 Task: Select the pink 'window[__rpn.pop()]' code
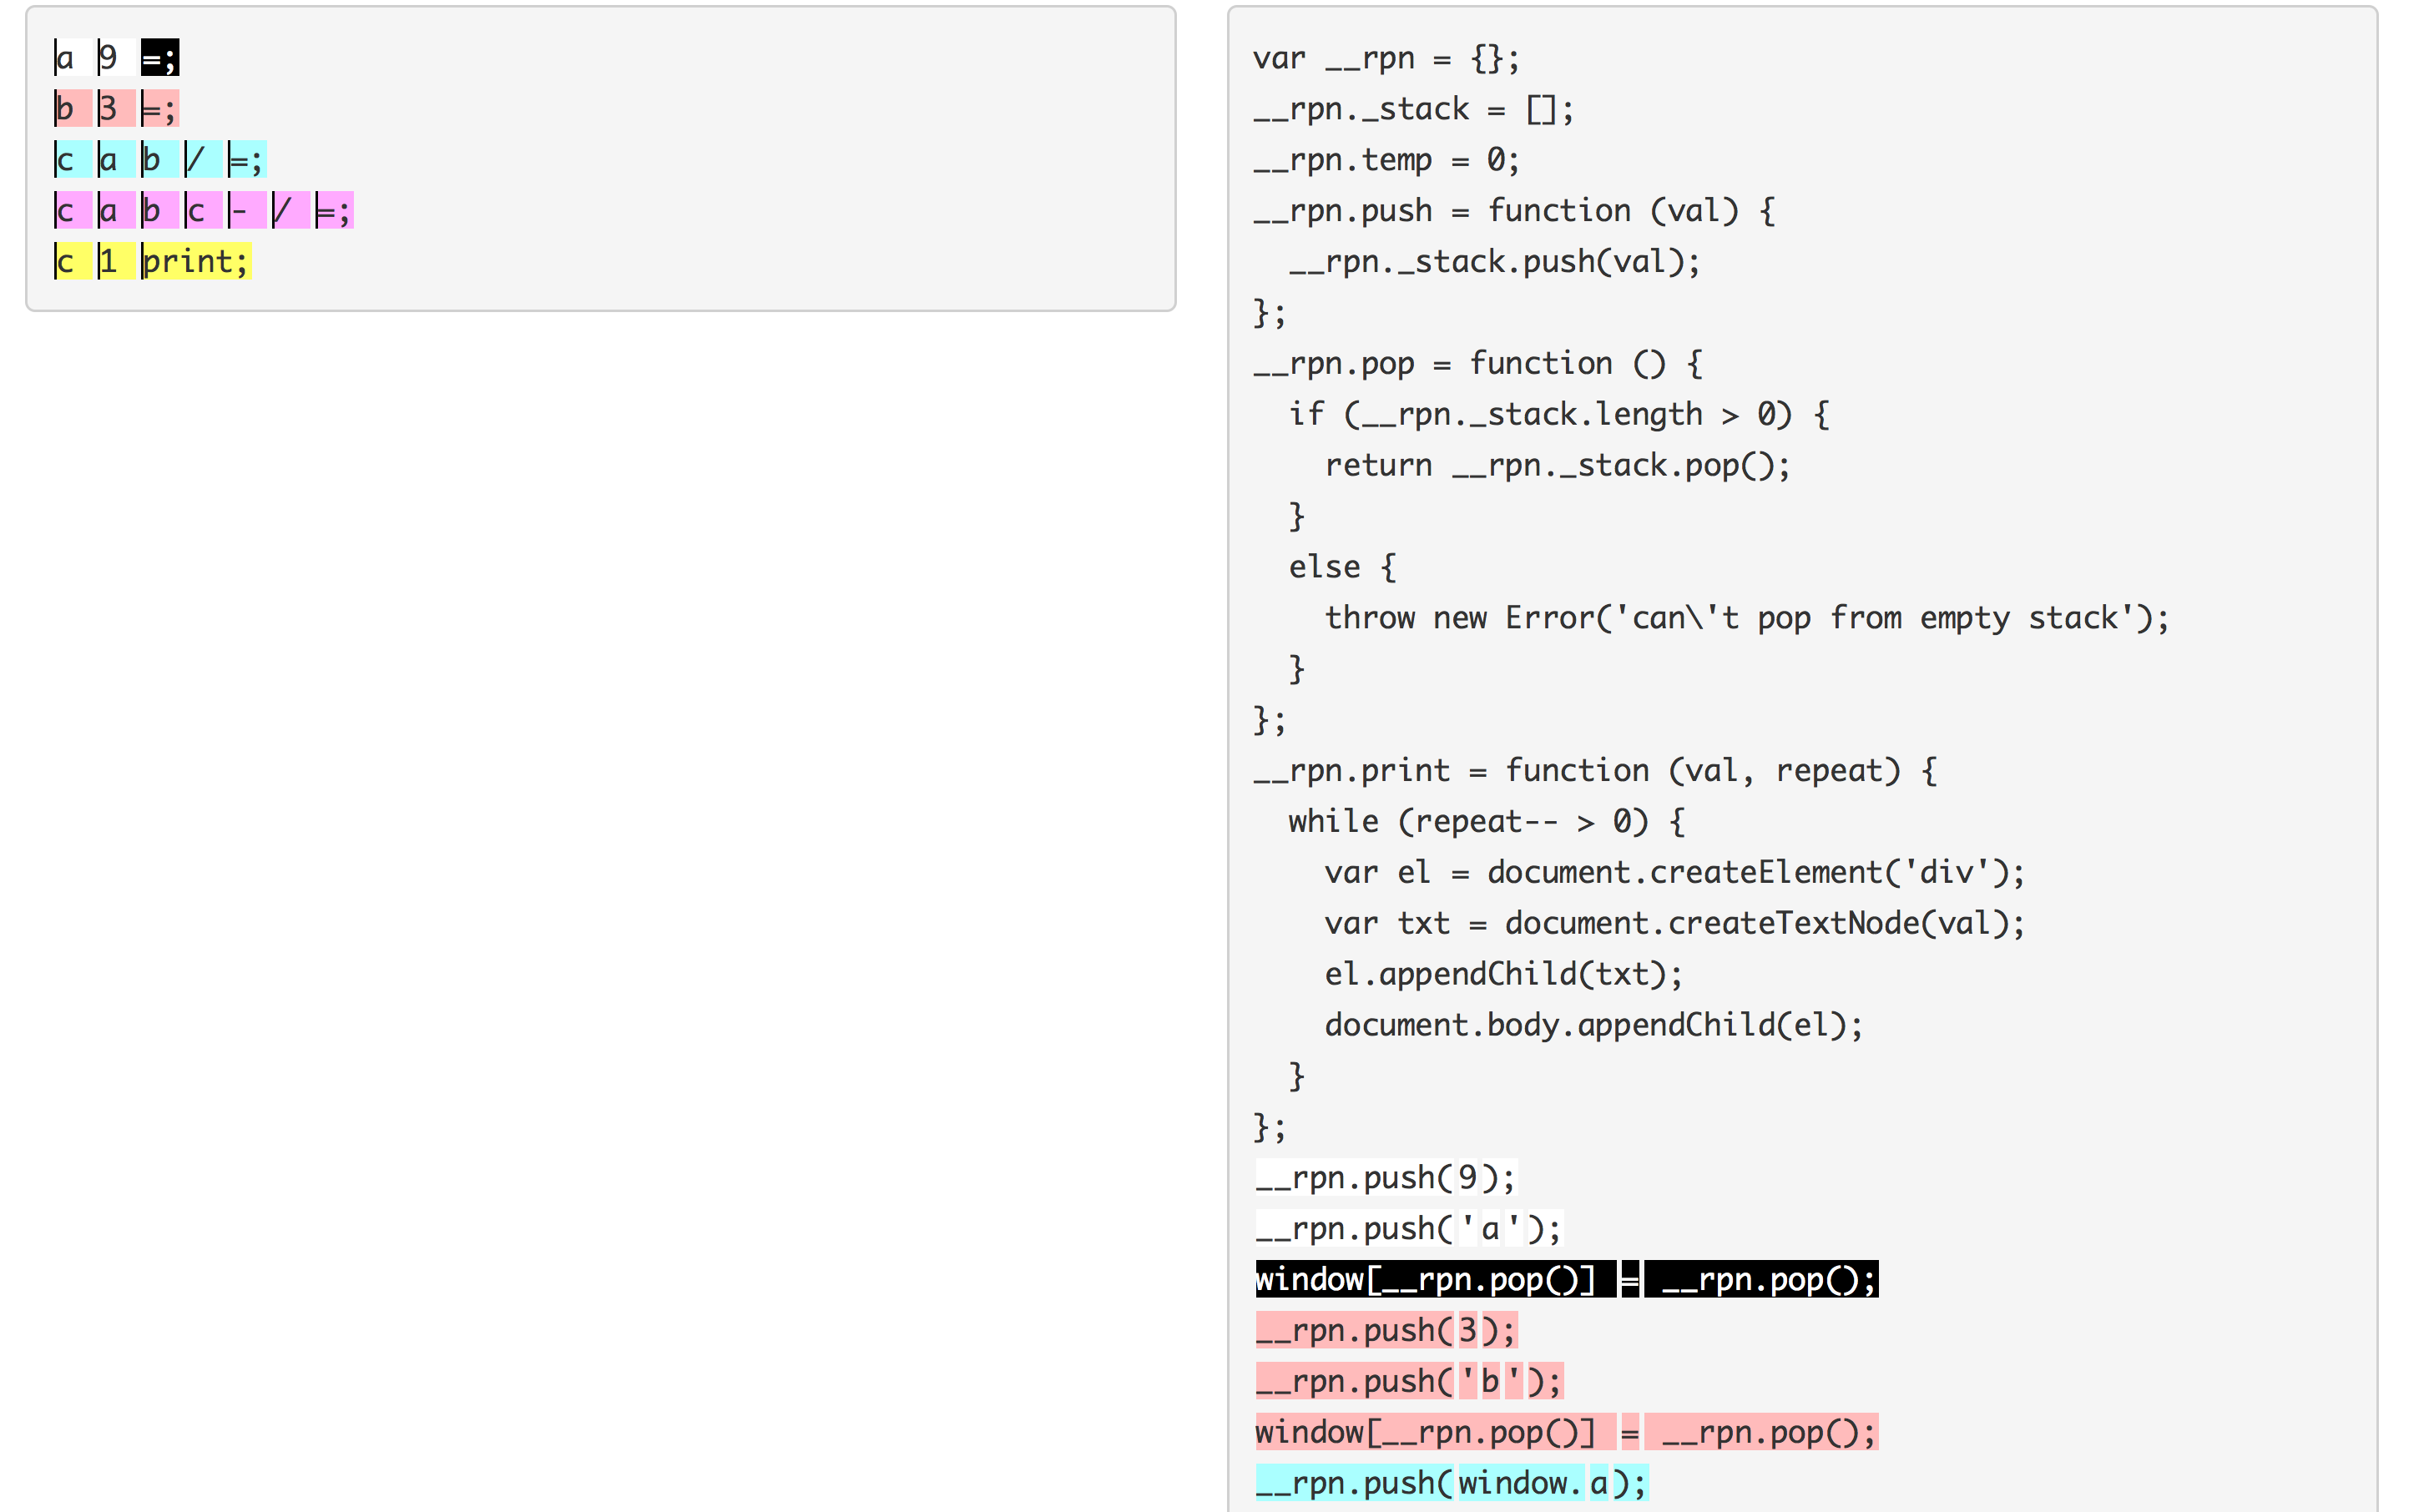pyautogui.click(x=1435, y=1433)
